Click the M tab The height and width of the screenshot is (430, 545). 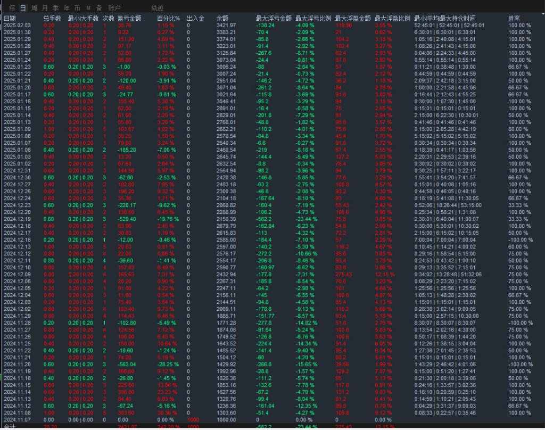point(88,8)
